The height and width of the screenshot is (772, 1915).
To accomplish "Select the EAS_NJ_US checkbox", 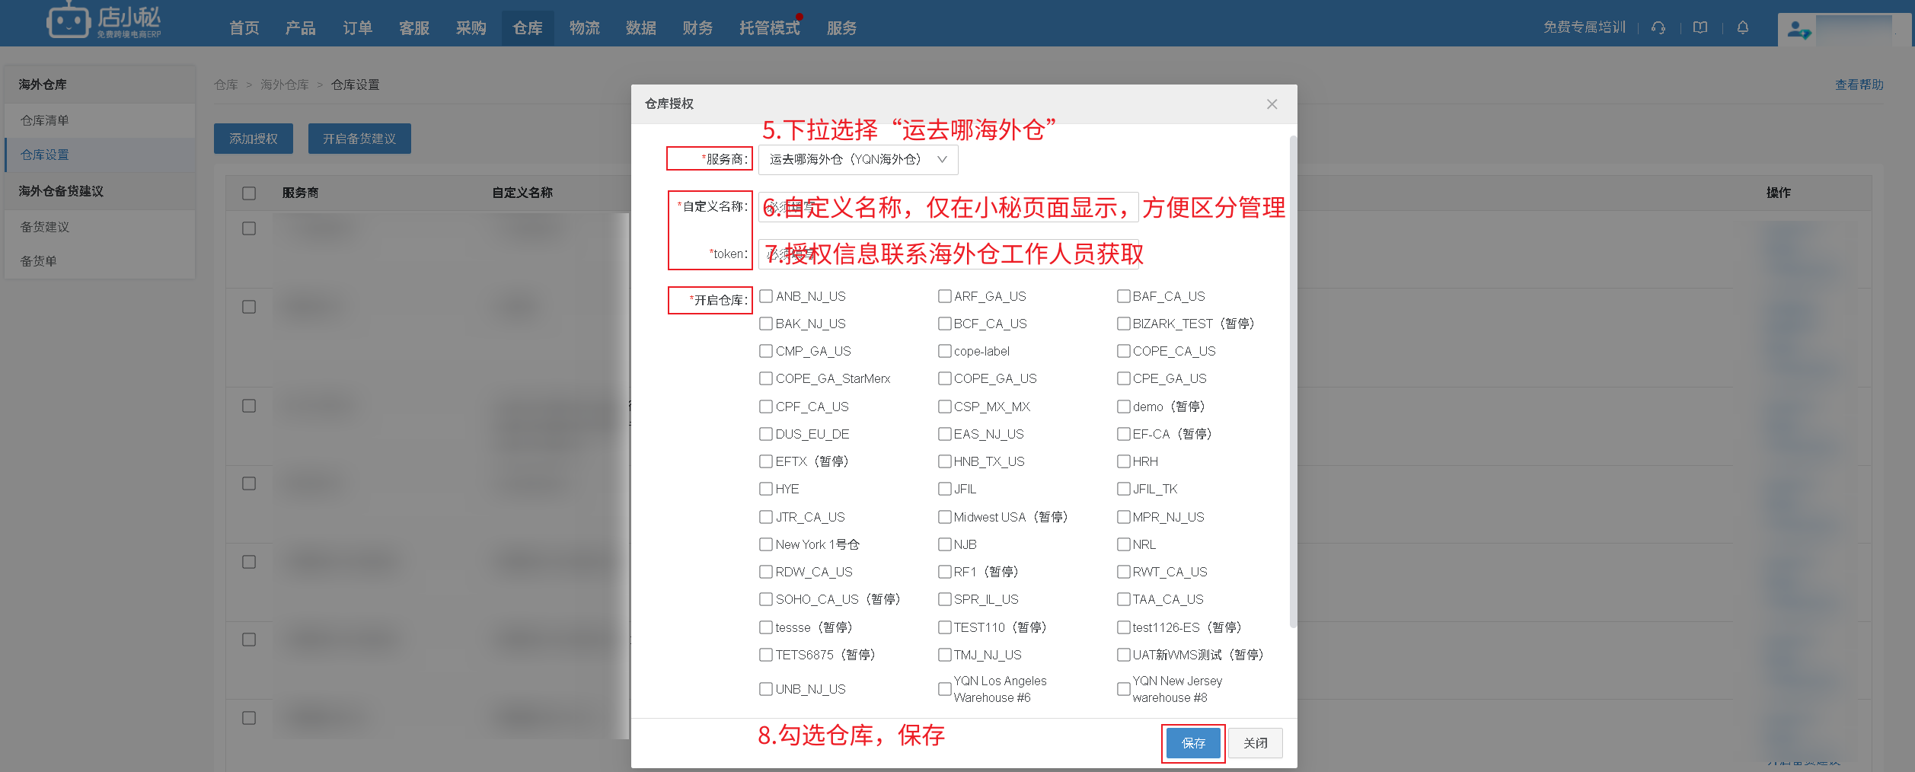I will tap(944, 434).
